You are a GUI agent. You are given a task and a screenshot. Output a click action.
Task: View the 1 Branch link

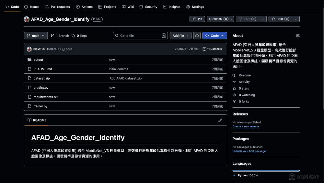tap(60, 36)
